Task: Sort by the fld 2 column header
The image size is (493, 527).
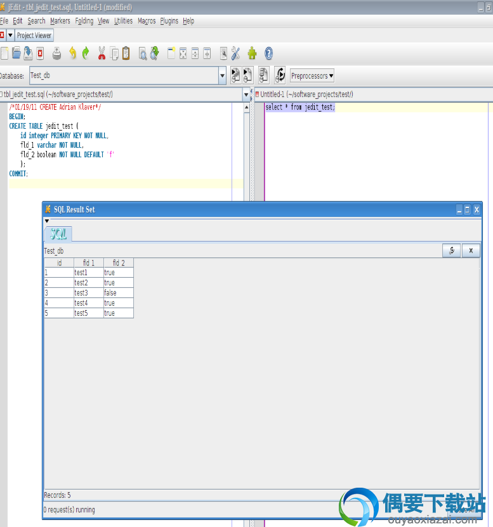Action: [x=119, y=263]
